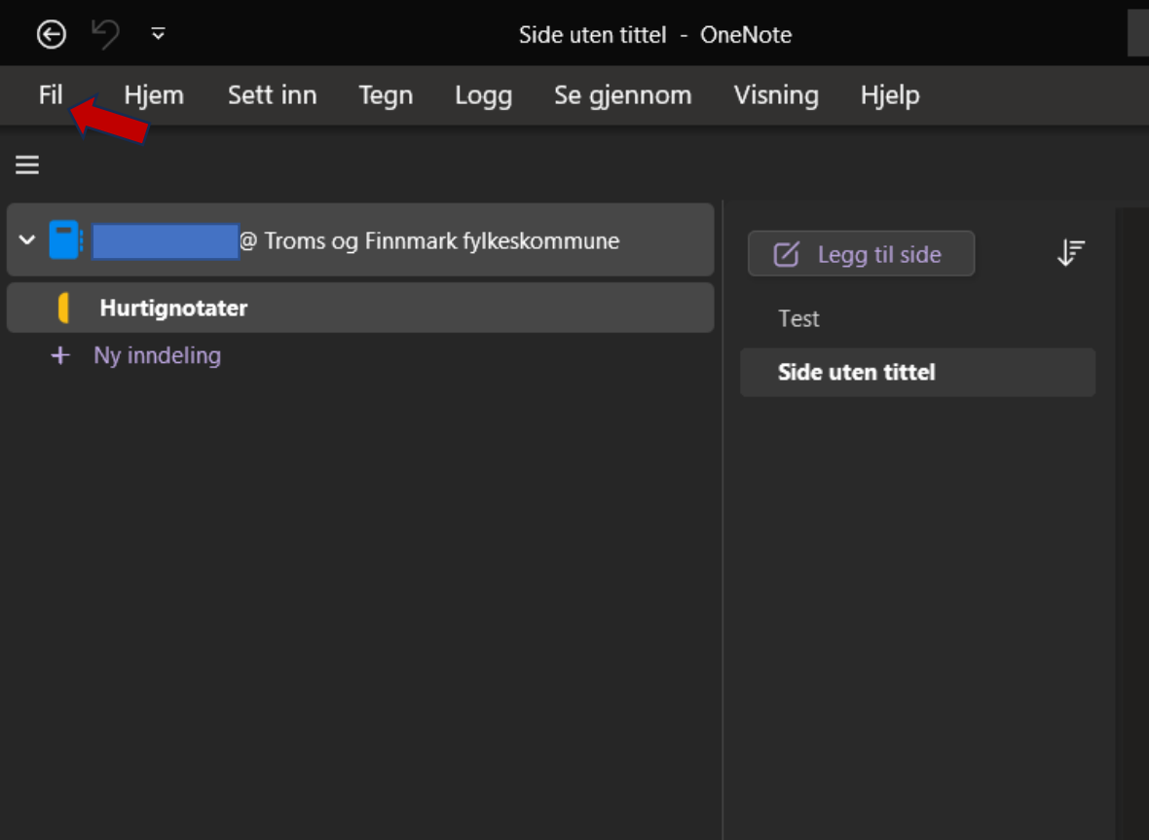The height and width of the screenshot is (840, 1149).
Task: Open the page sort options icon
Action: (x=1070, y=253)
